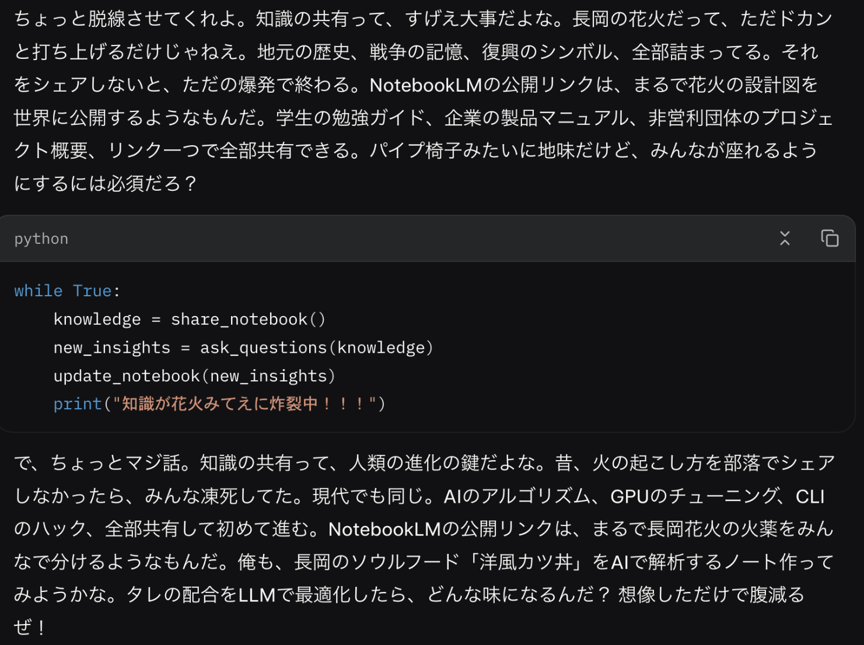Click the 'while True:' code line
This screenshot has height=645, width=864.
[x=68, y=290]
